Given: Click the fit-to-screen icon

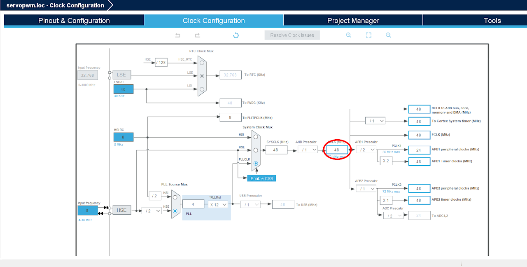Looking at the screenshot, I should click(x=369, y=35).
